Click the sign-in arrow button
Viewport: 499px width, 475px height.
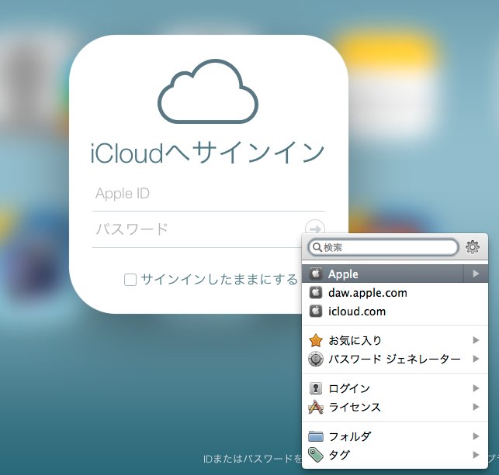(315, 229)
